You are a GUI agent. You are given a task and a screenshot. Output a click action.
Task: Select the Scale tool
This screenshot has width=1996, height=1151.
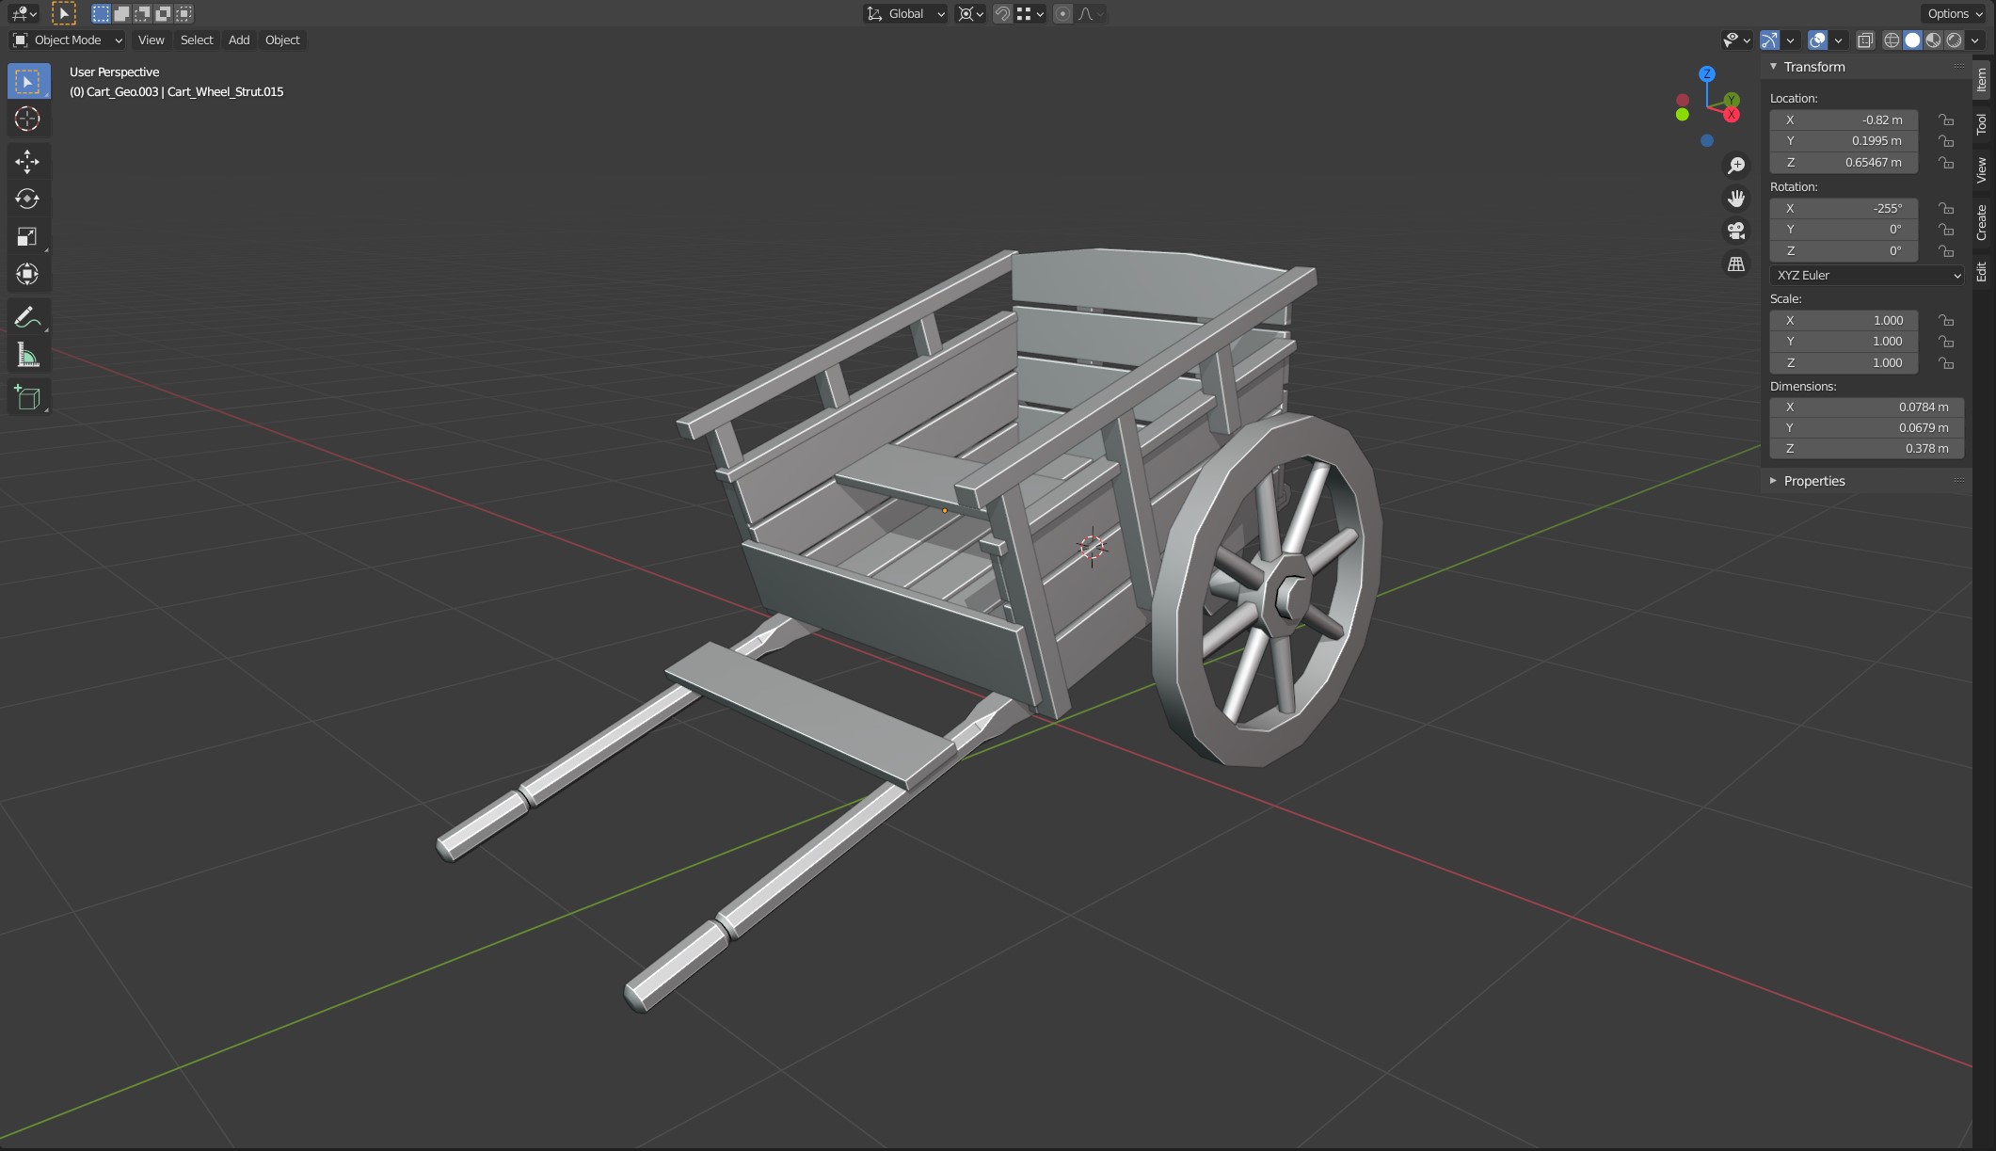click(x=27, y=236)
